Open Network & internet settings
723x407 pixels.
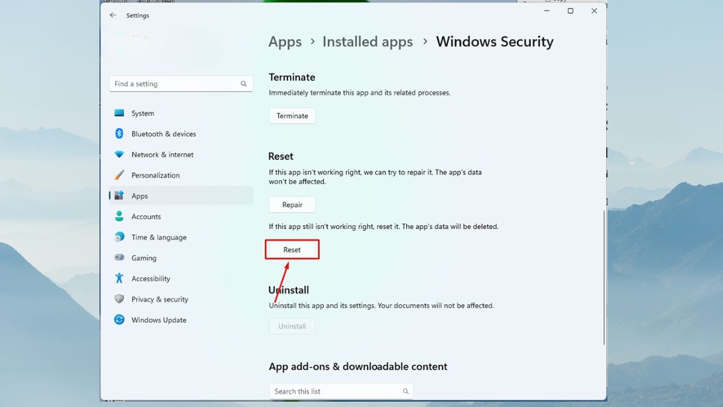(181, 154)
